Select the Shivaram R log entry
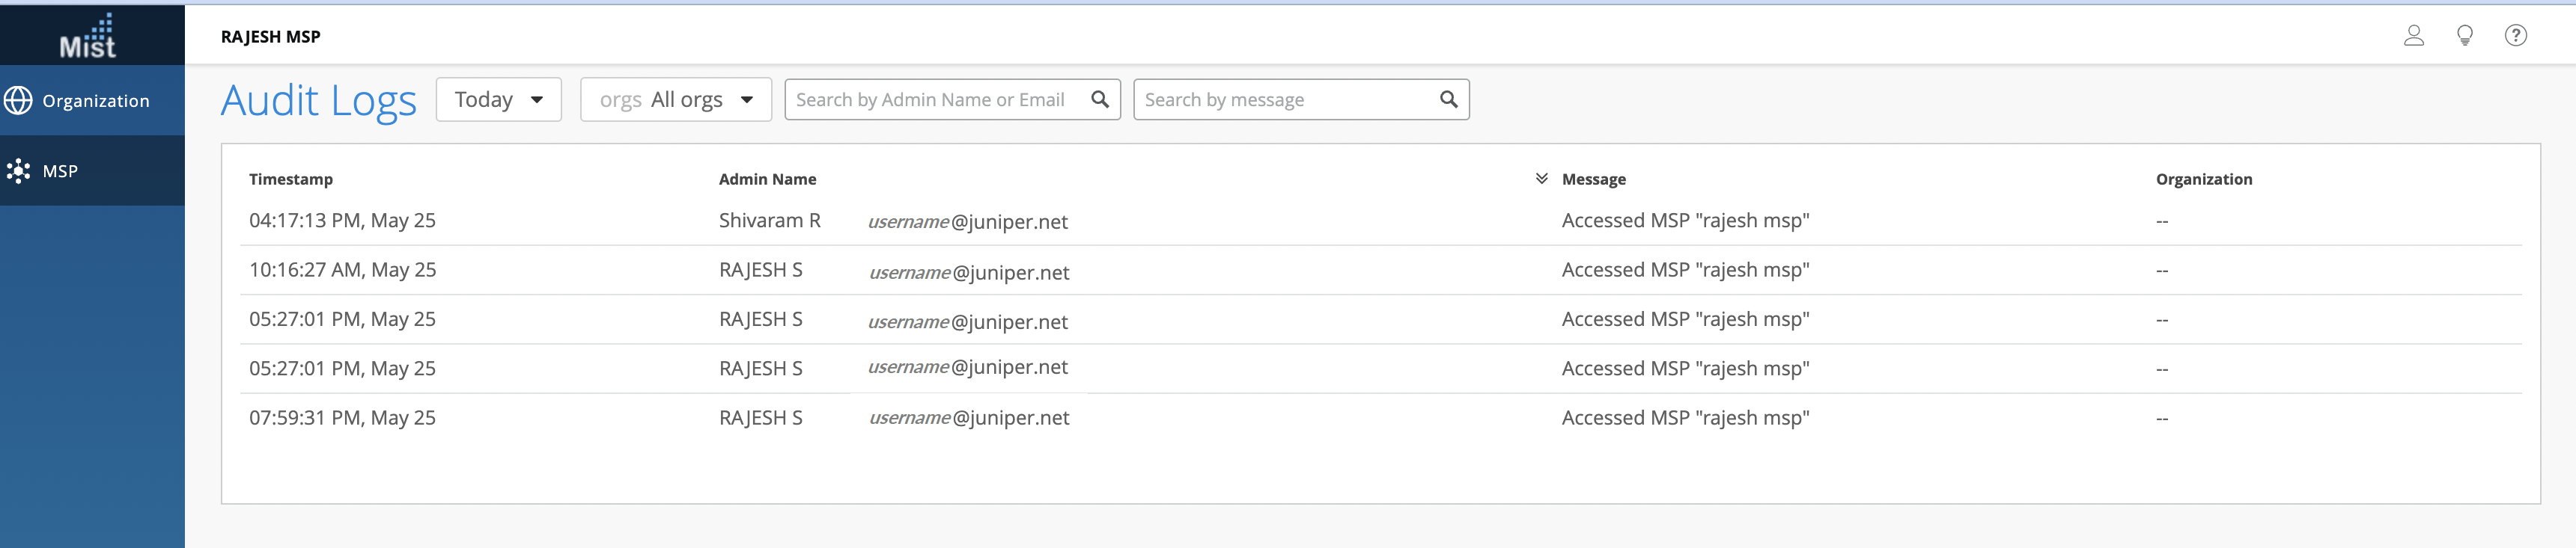Viewport: 2576px width, 548px height. pyautogui.click(x=769, y=221)
